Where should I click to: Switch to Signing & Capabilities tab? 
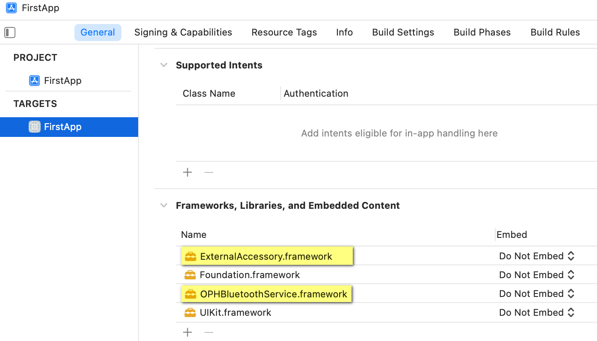[x=183, y=33]
